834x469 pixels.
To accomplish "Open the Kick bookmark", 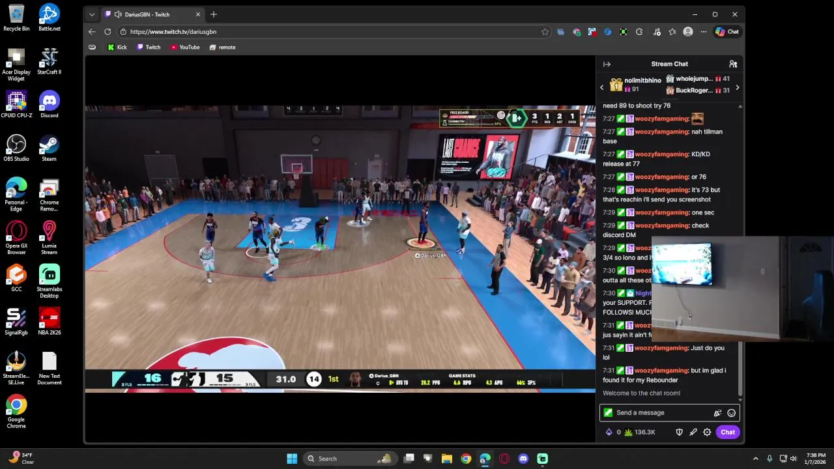I will coord(117,47).
